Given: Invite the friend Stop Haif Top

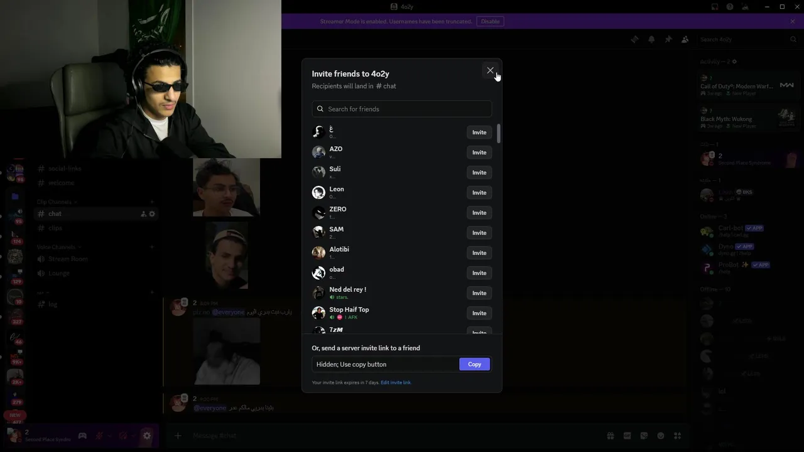Looking at the screenshot, I should pos(479,313).
